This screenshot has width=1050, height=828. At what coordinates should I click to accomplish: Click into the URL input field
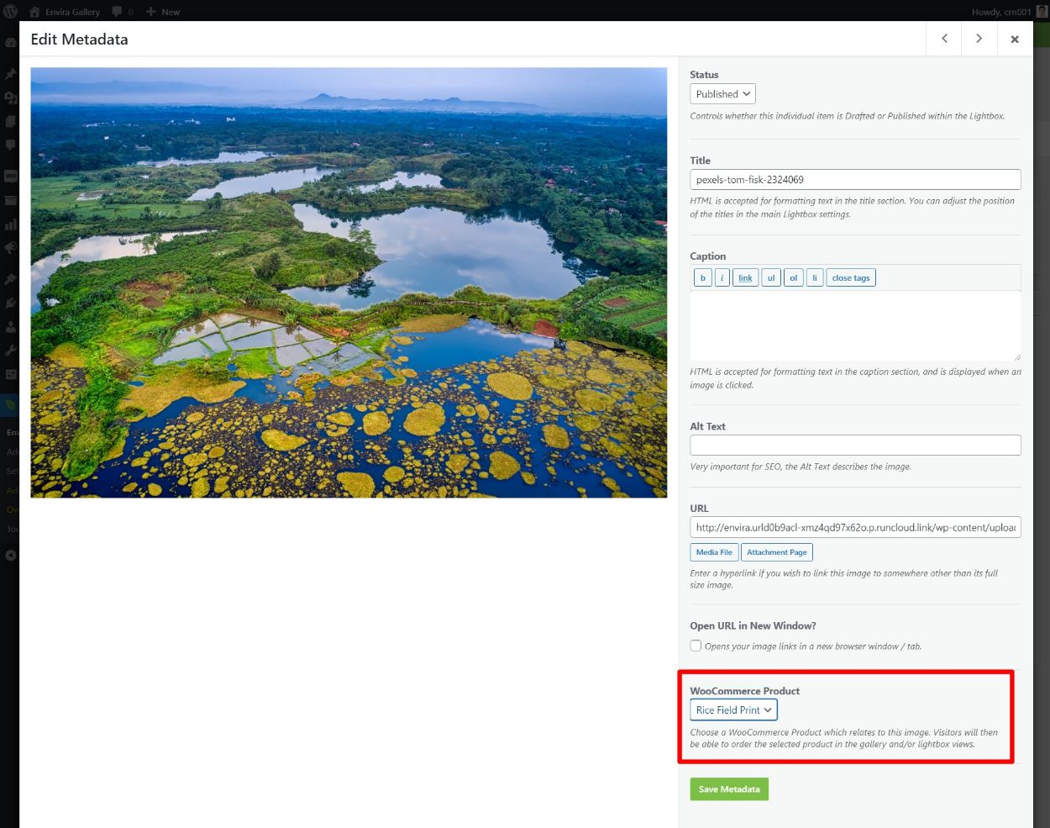(855, 527)
